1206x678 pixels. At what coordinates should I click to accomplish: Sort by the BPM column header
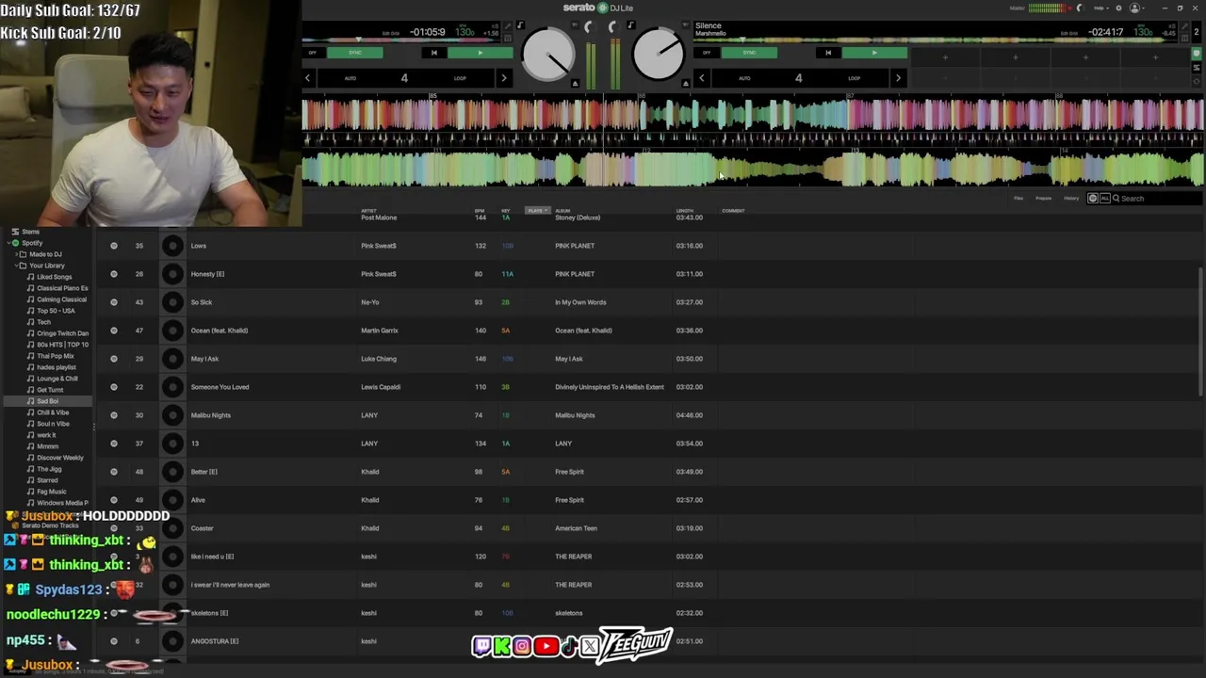480,211
